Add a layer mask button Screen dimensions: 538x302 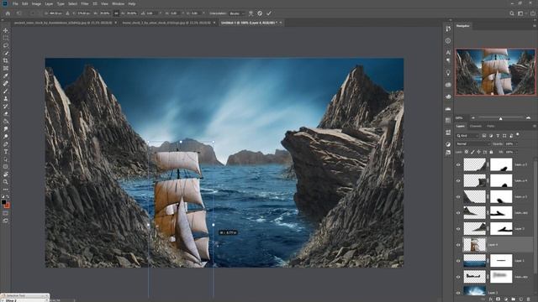[x=498, y=299]
